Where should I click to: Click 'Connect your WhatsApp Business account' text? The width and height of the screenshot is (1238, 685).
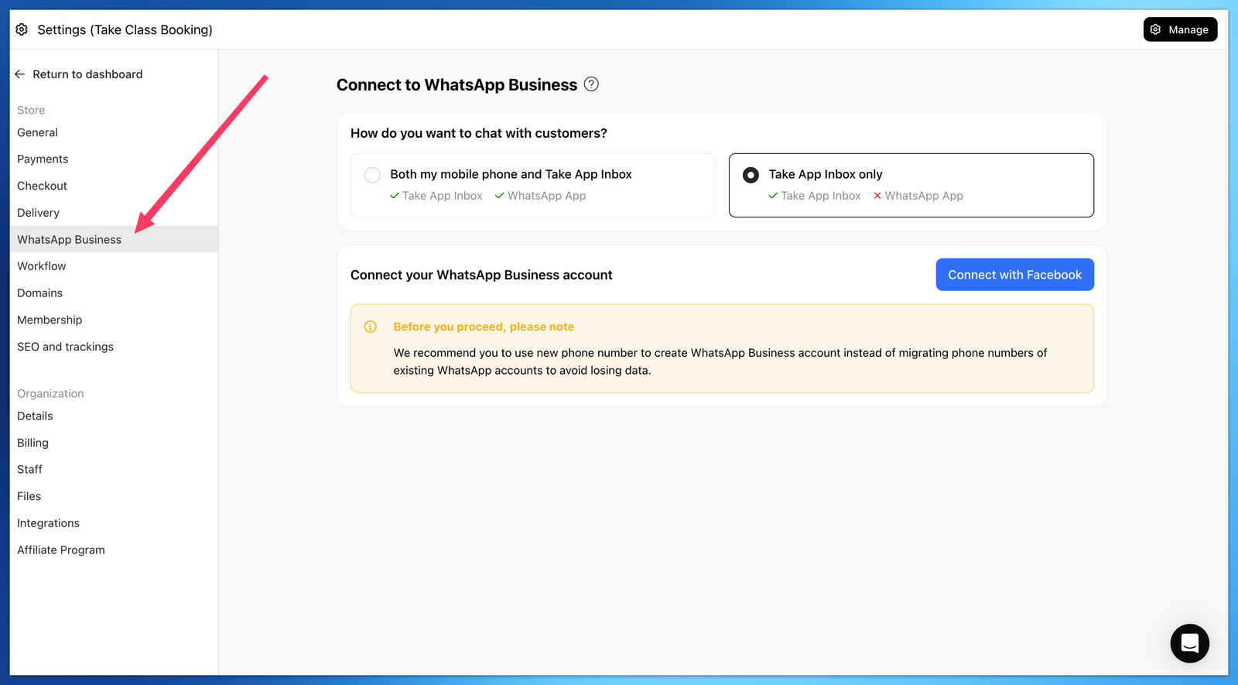tap(481, 275)
